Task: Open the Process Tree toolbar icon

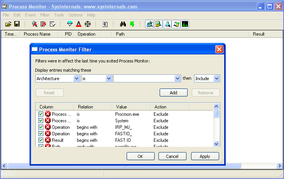Action: point(105,24)
